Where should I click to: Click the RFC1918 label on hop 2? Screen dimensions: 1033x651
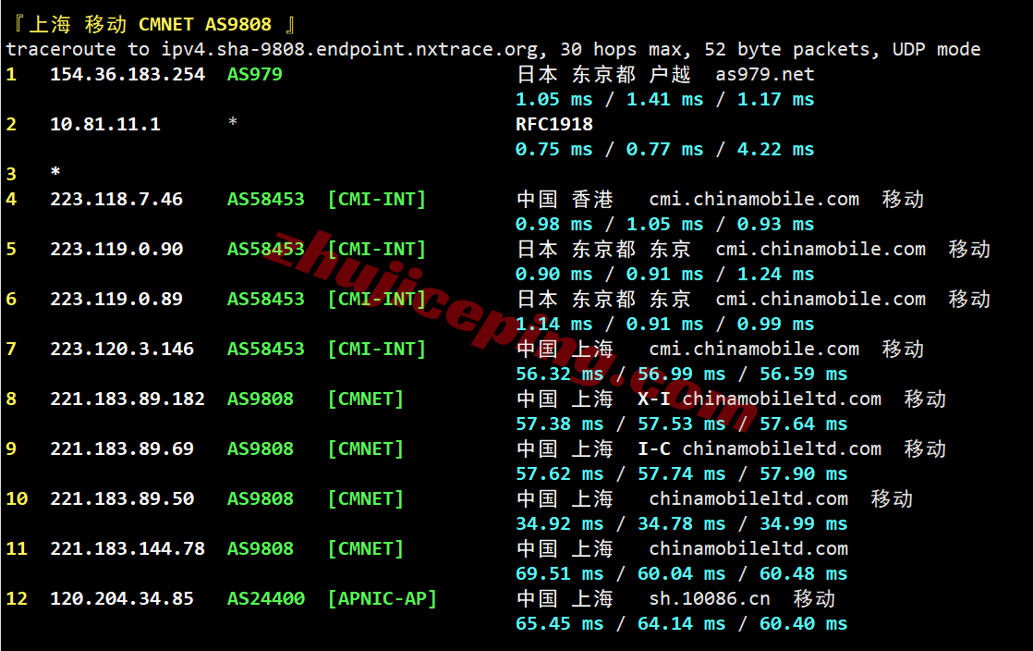click(x=556, y=124)
